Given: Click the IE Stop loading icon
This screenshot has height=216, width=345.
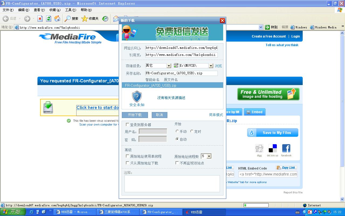Looking at the screenshot, I should coord(40,18).
